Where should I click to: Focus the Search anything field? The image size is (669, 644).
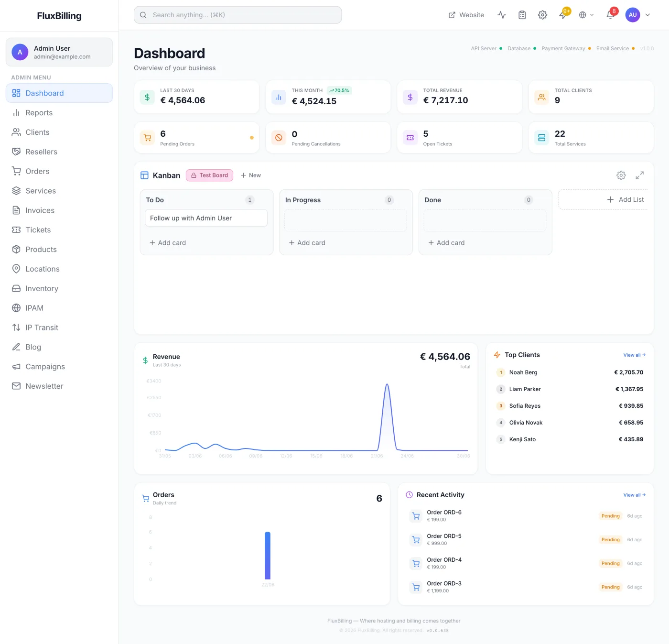[237, 15]
